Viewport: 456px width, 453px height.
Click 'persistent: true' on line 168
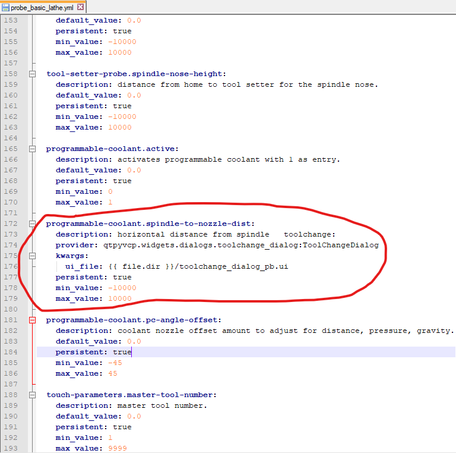[x=94, y=181]
